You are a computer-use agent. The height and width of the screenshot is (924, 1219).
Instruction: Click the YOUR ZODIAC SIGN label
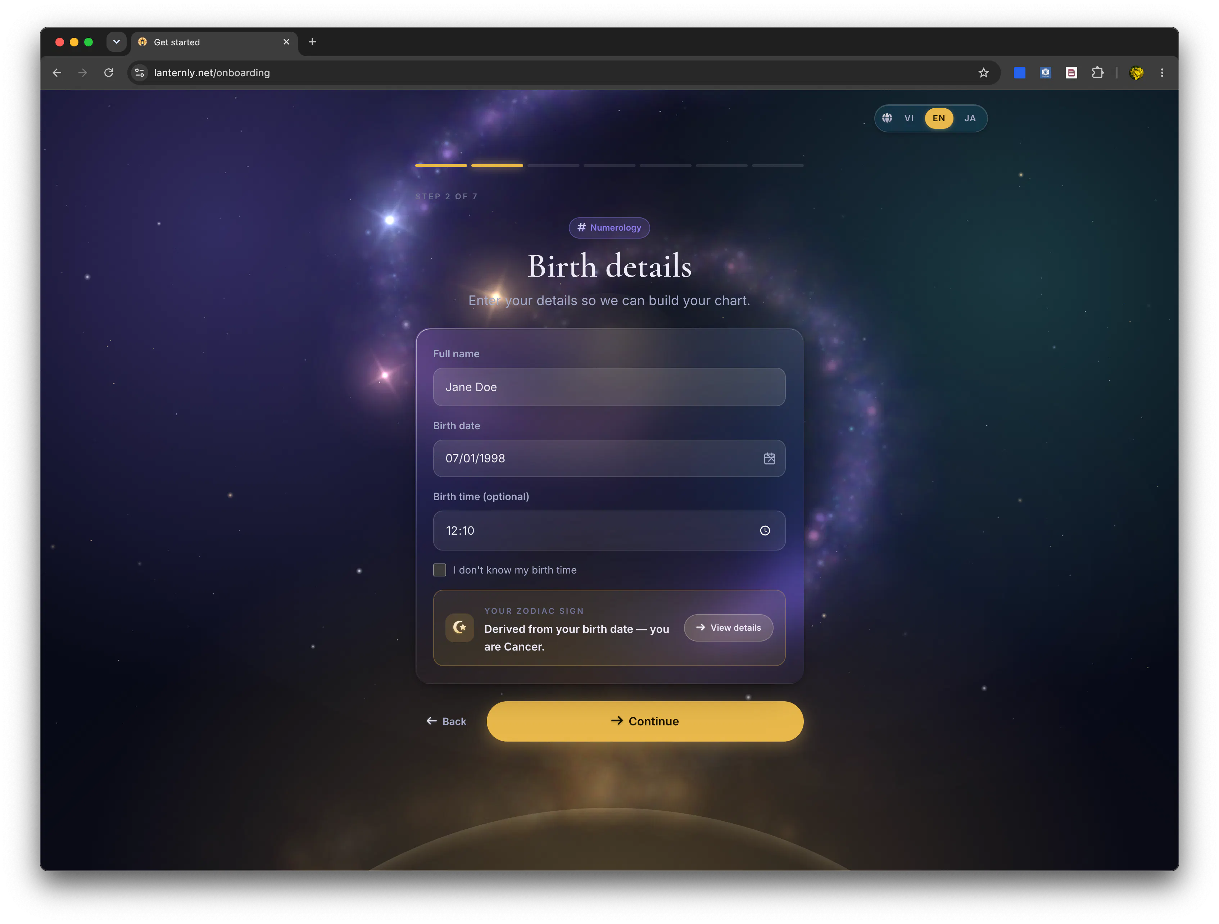534,611
